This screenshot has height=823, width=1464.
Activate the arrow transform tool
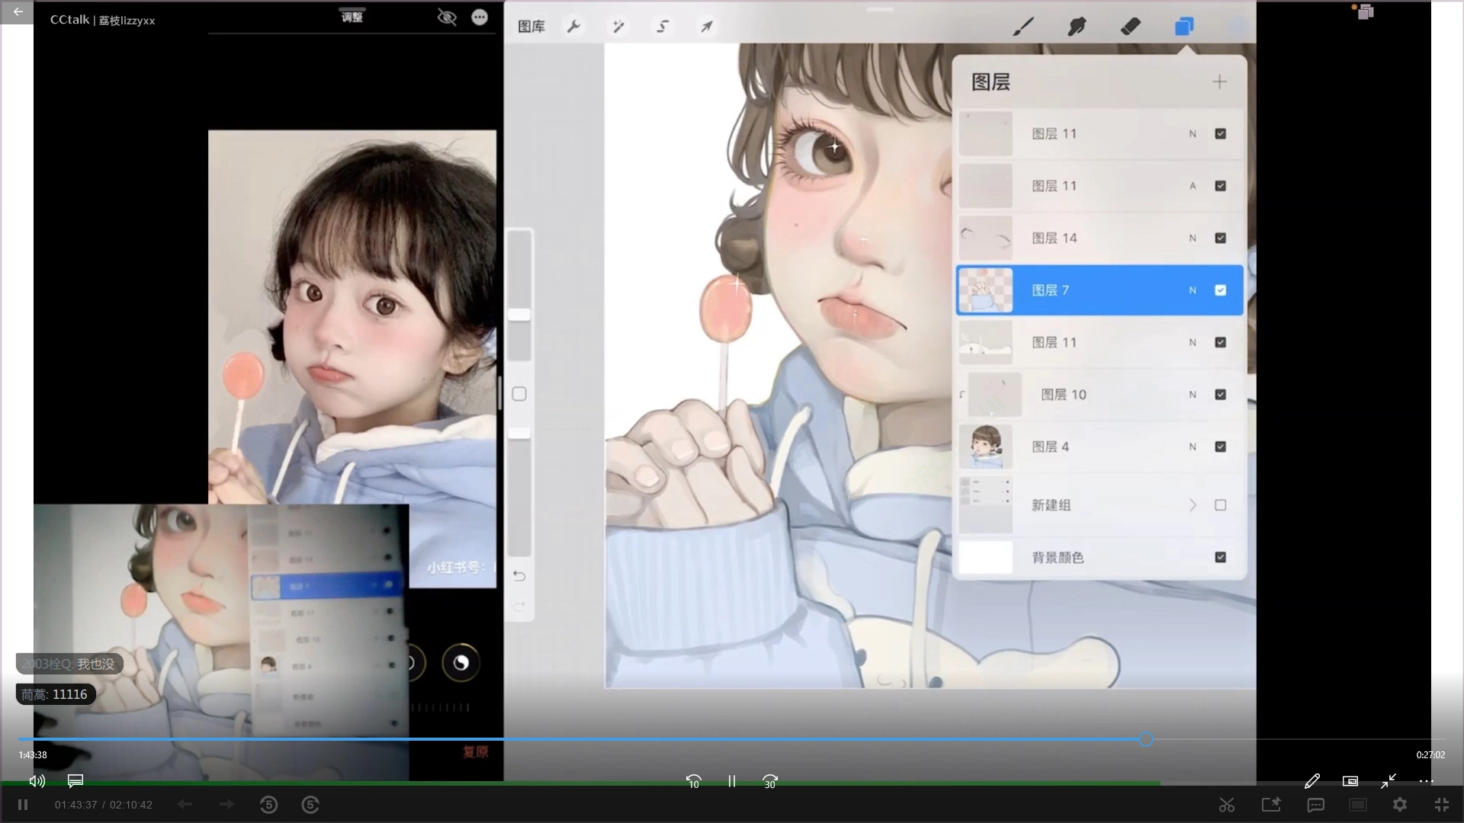(x=707, y=27)
